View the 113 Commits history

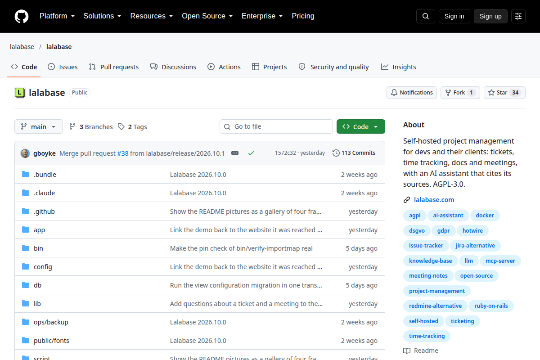(x=354, y=153)
